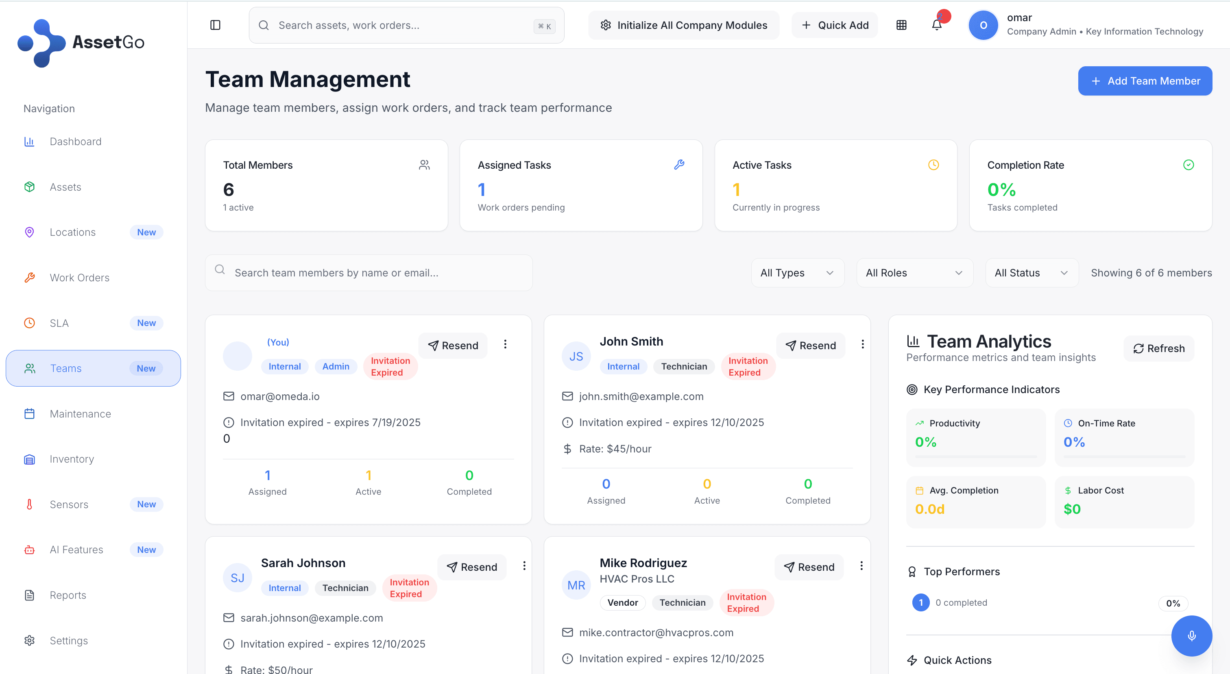Open AI Features in the sidebar

pyautogui.click(x=93, y=550)
